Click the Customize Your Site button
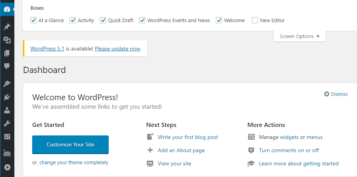The width and height of the screenshot is (357, 177). [70, 144]
